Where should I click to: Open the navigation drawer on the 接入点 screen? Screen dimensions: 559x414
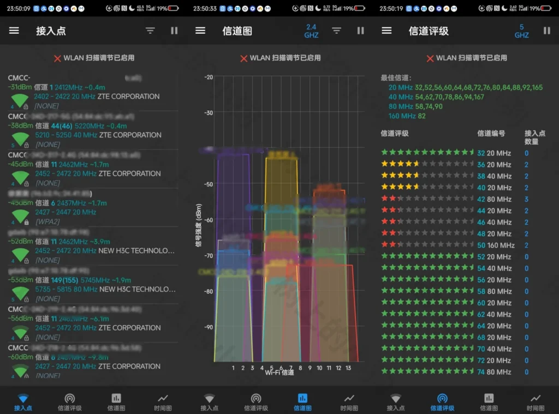14,31
